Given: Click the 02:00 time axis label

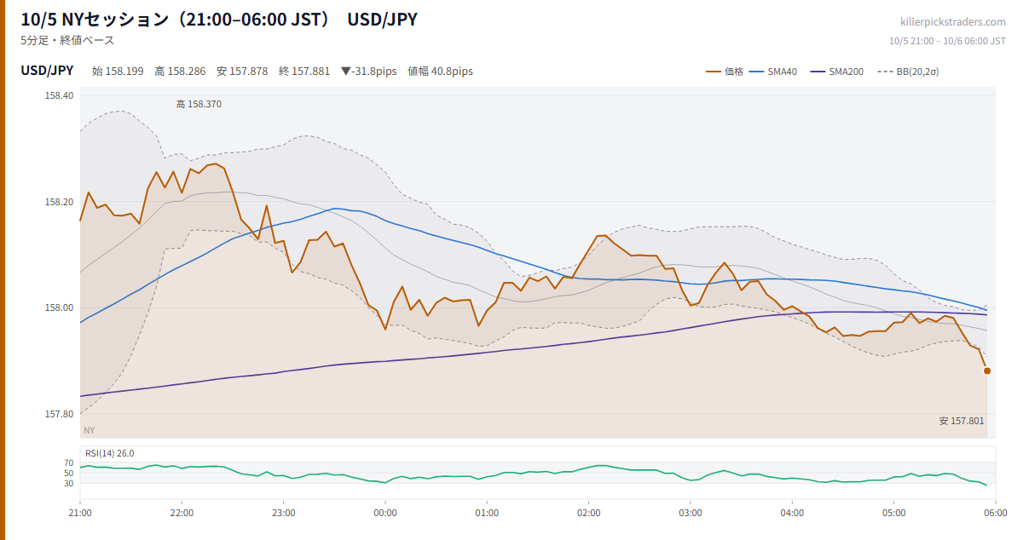Looking at the screenshot, I should coord(589,514).
